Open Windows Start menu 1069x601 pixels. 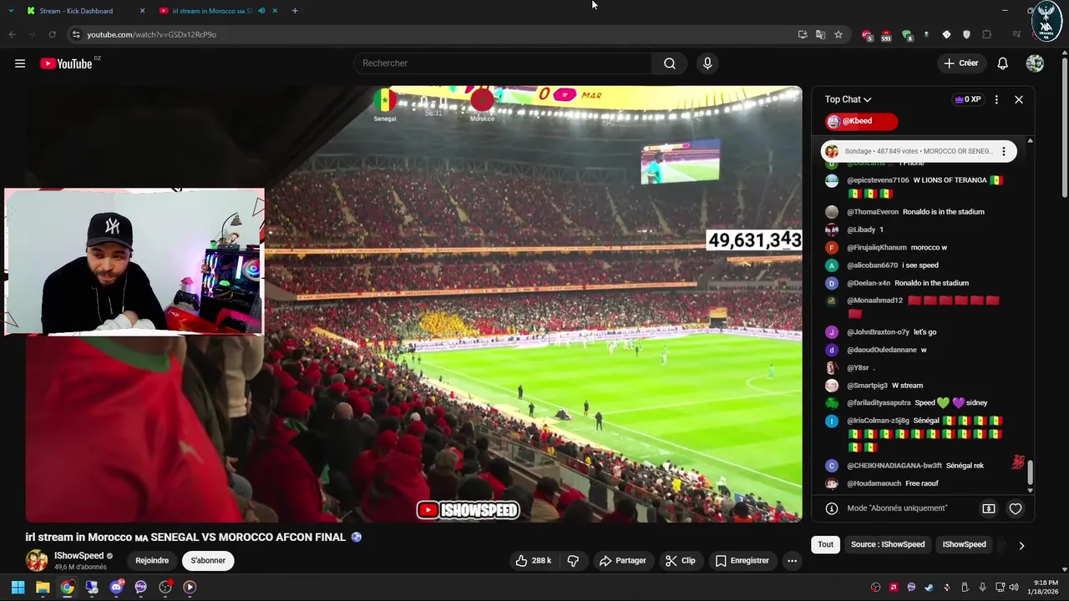tap(18, 587)
